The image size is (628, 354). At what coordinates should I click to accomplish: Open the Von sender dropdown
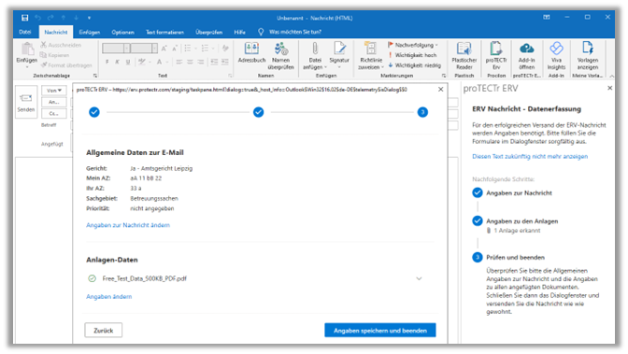(53, 91)
